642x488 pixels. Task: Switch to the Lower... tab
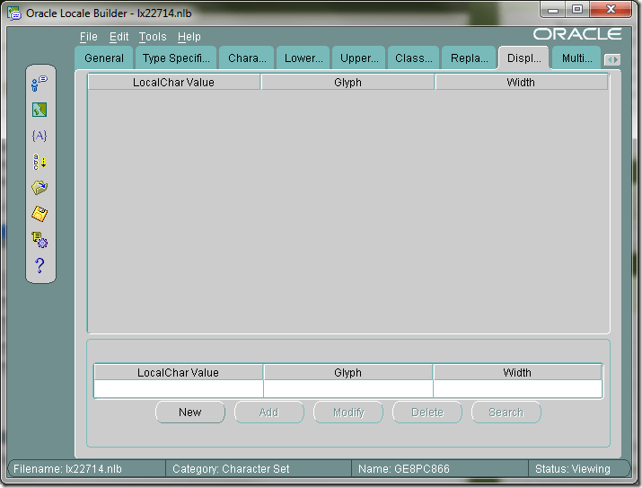point(303,58)
